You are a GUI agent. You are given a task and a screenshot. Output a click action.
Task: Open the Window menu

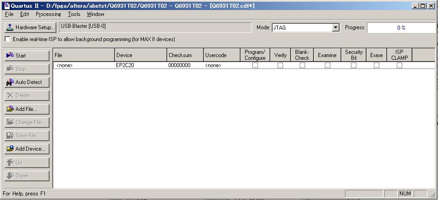click(x=95, y=14)
